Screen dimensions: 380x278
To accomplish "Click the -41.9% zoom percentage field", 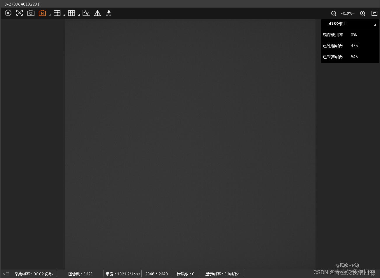I will click(x=347, y=13).
